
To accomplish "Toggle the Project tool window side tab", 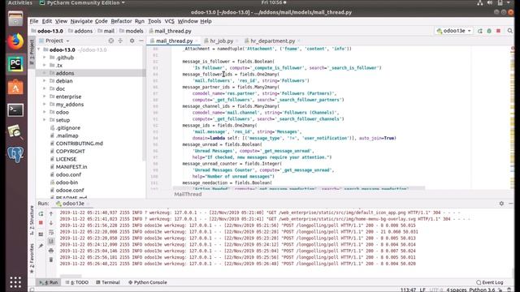I will click(x=32, y=52).
